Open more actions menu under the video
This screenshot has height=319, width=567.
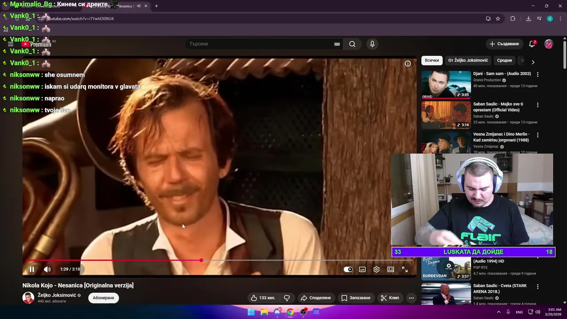point(411,298)
